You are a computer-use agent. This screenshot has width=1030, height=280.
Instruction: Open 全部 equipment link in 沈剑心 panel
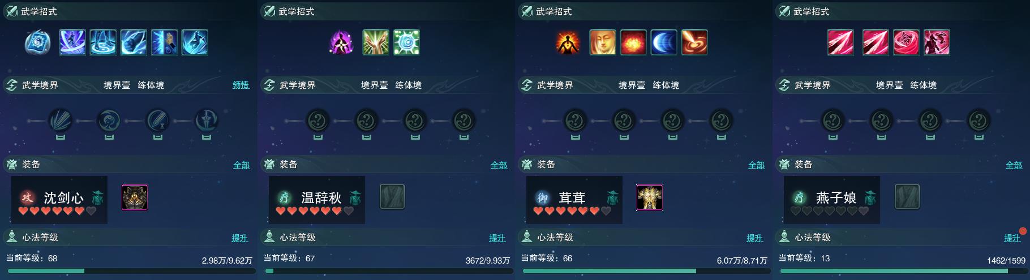pos(241,165)
